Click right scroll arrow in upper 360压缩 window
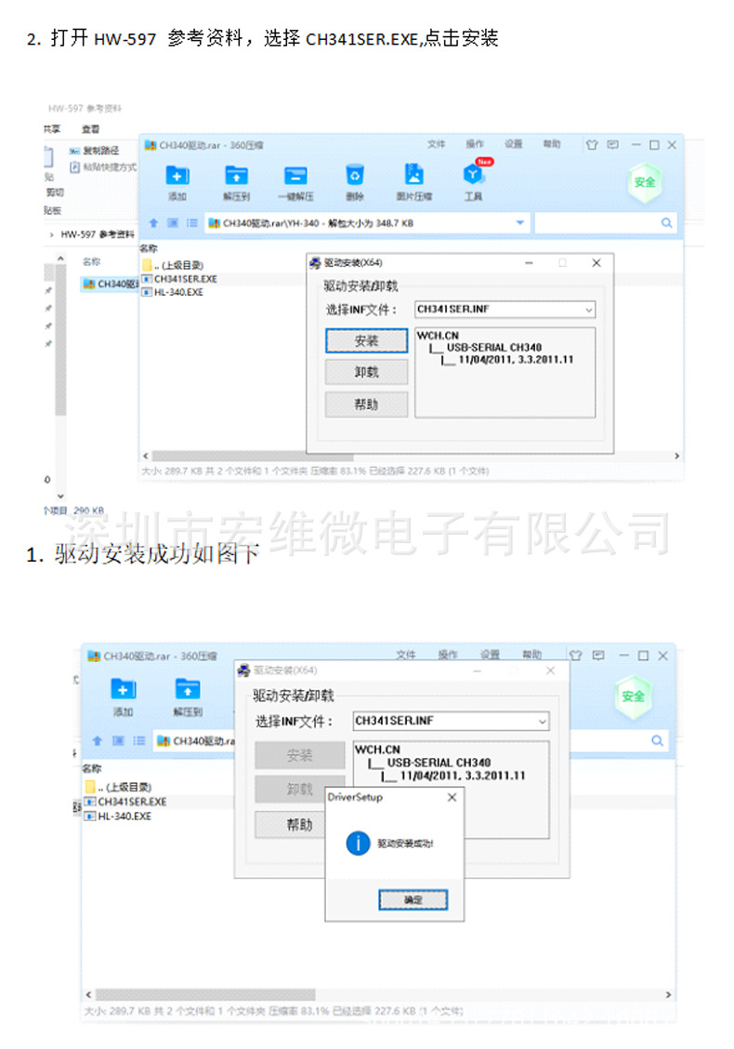Image resolution: width=734 pixels, height=1049 pixels. [x=676, y=457]
